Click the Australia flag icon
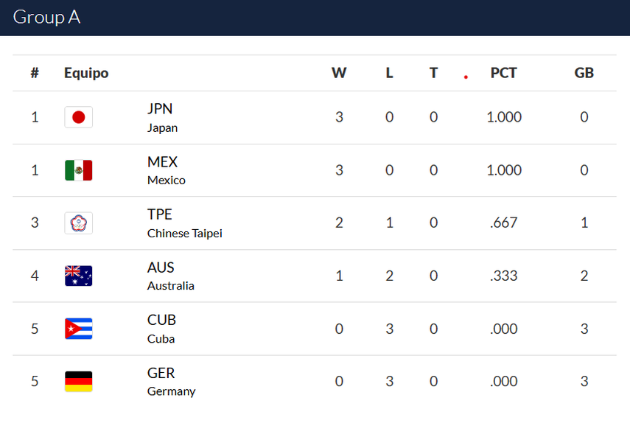Viewport: 630px width, 423px height. 78,276
